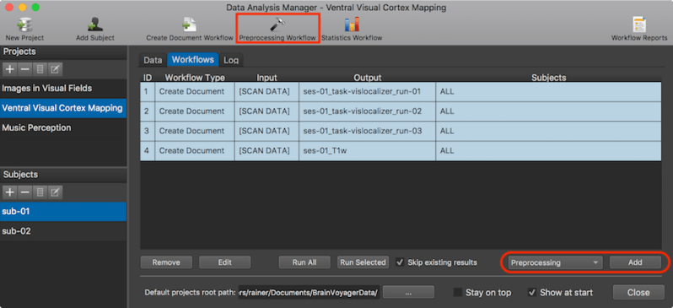Edit subject with Subjects pencil icon
This screenshot has width=673, height=308.
coord(55,192)
